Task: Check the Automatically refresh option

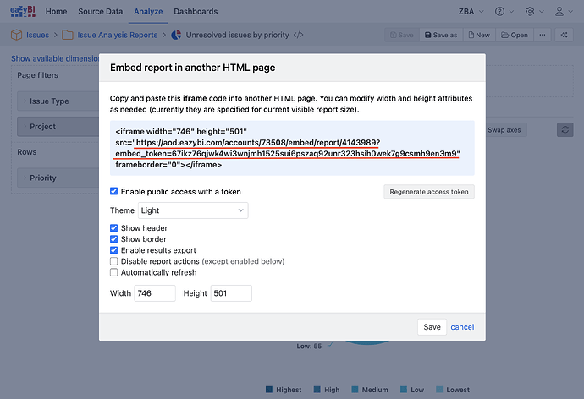Action: [x=114, y=272]
